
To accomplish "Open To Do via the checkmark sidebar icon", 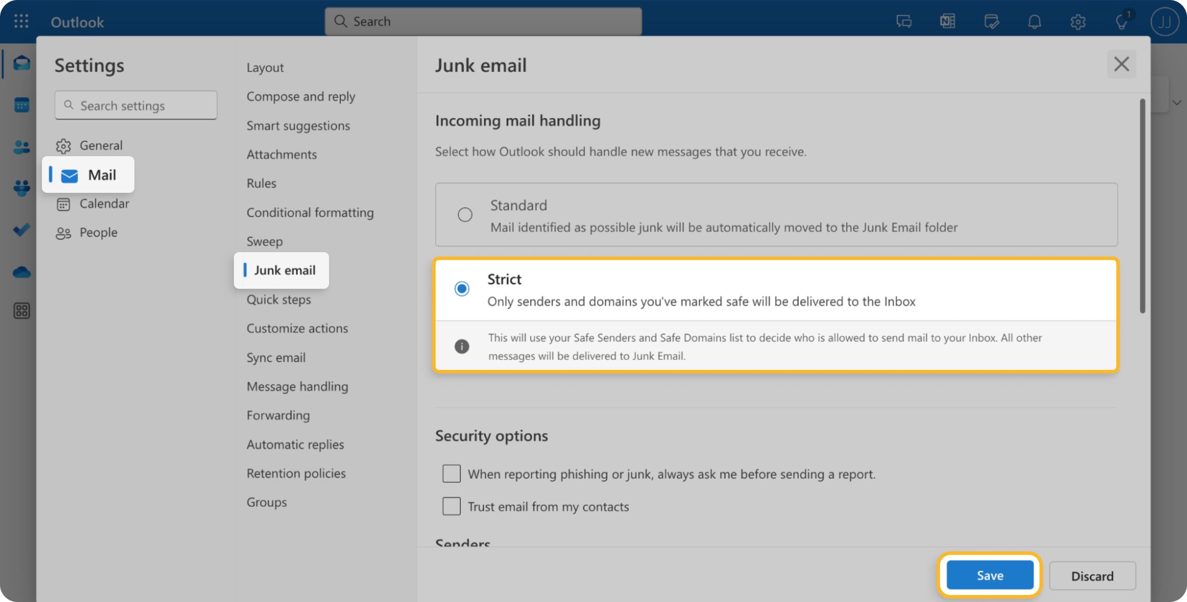I will point(21,230).
